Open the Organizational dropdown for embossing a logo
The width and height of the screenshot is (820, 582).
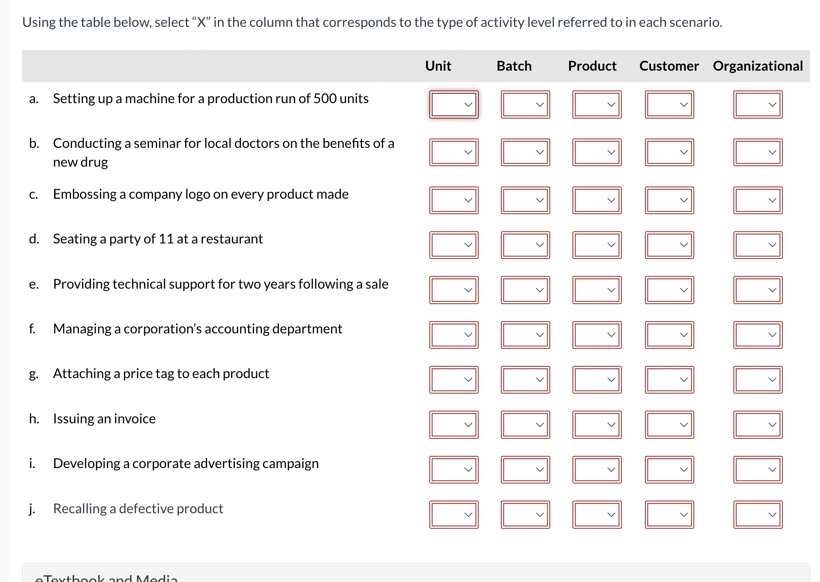757,200
